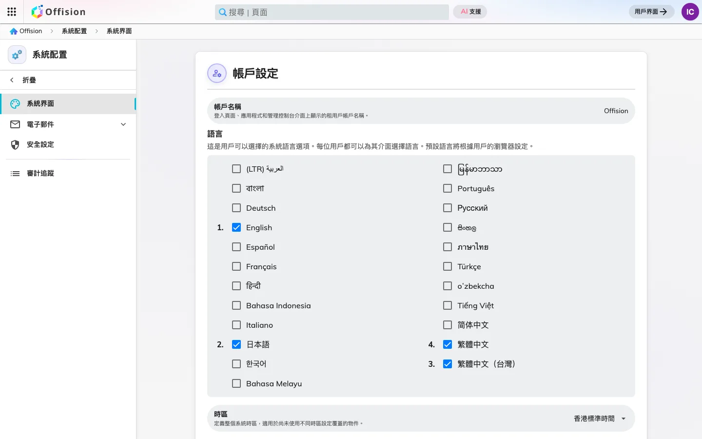The image size is (702, 439).
Task: Tick the Tiếng Việt language checkbox
Action: [x=448, y=305]
